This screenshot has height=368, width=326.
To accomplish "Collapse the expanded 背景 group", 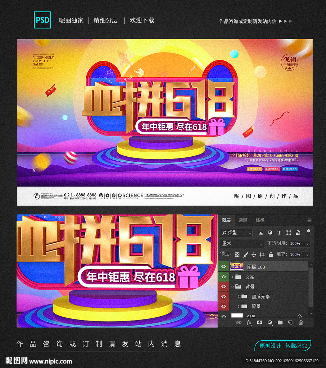I will 233,286.
